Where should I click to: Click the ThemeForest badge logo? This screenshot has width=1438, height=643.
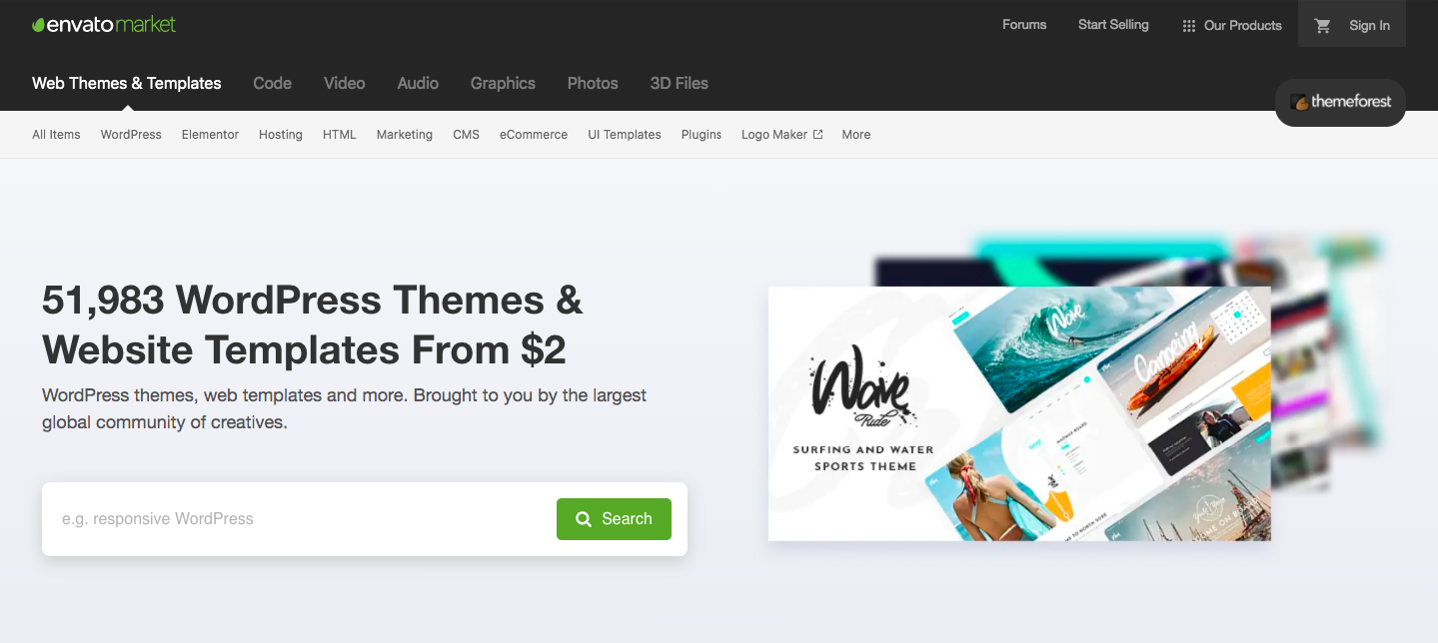[1340, 102]
